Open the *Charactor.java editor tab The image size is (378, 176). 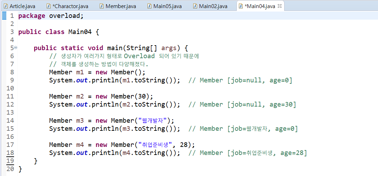pyautogui.click(x=67, y=6)
